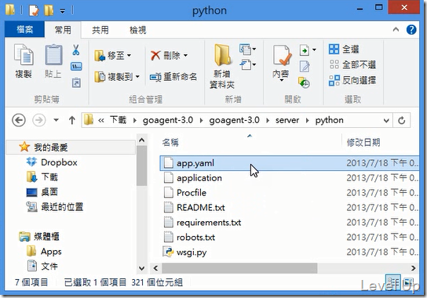Image resolution: width=427 pixels, height=298 pixels.
Task: Click the Back navigation arrow
Action: pyautogui.click(x=19, y=120)
